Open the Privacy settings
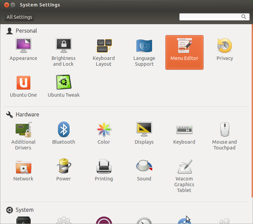The image size is (253, 224). (225, 49)
